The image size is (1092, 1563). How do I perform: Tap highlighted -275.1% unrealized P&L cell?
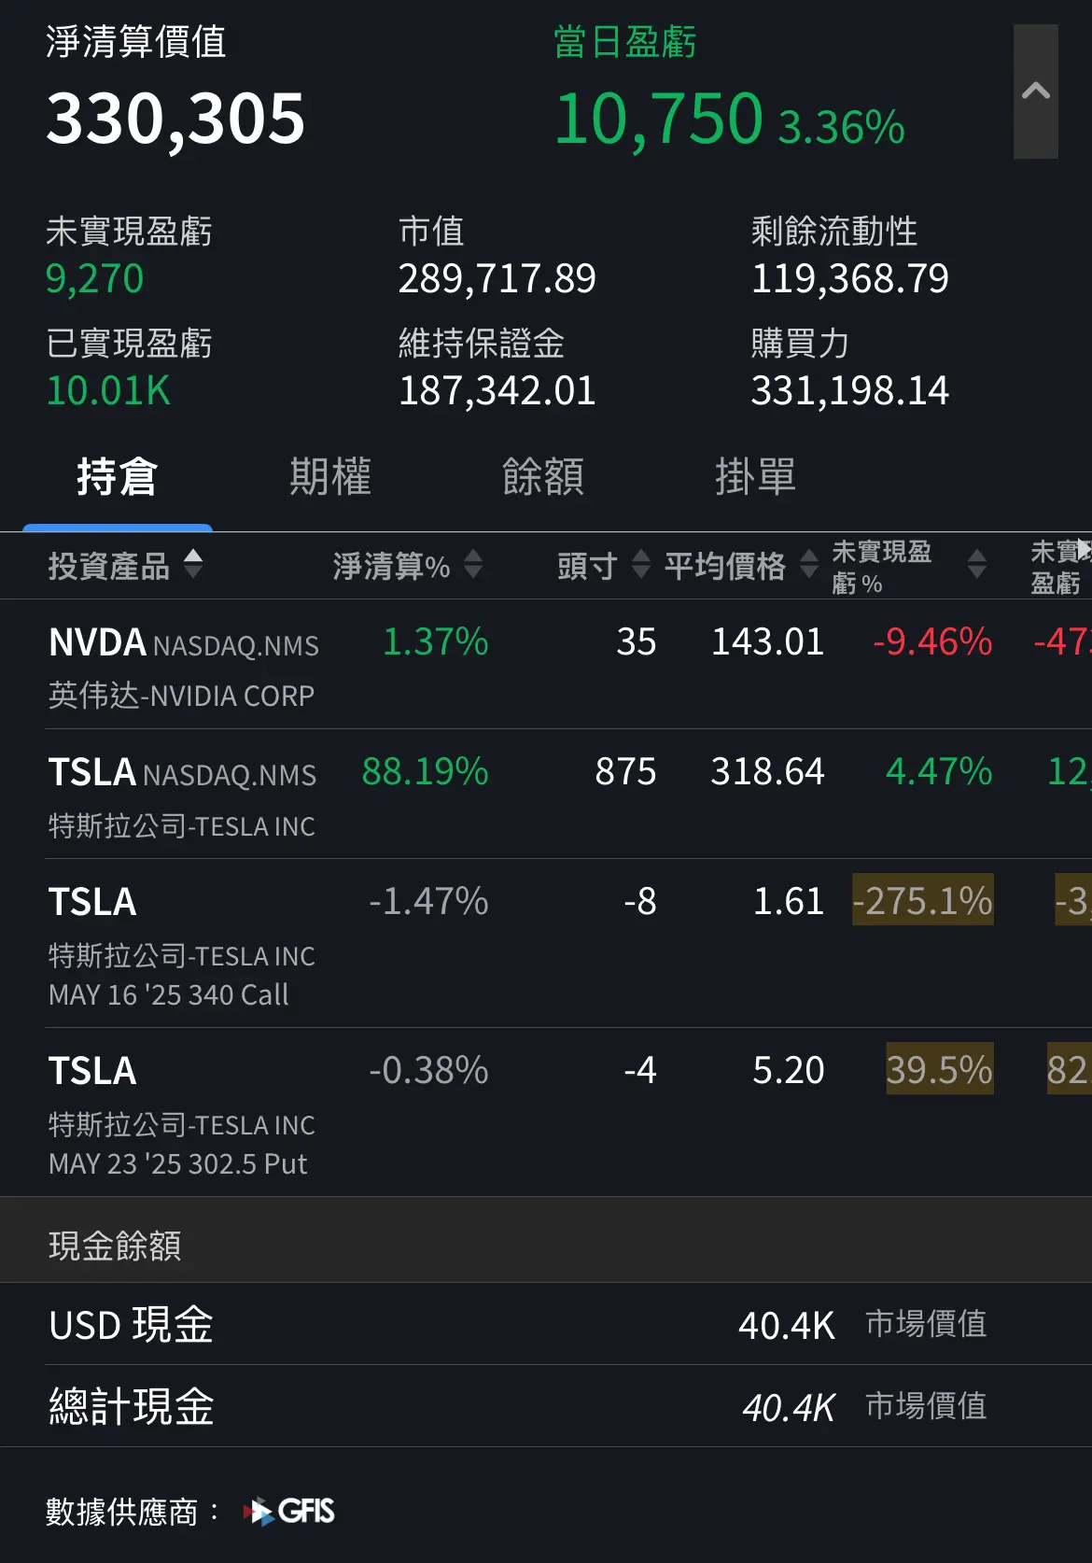point(923,900)
